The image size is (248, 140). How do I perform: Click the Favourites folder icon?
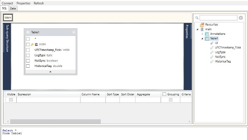(x=202, y=25)
